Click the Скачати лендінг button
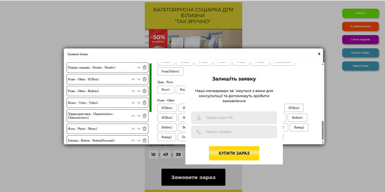Screen dimensions: 385x192 click(x=360, y=53)
